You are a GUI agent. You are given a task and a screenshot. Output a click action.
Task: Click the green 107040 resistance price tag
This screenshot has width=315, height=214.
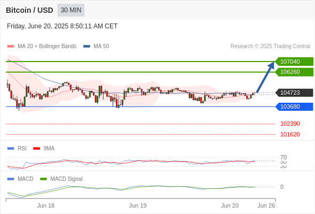click(294, 62)
